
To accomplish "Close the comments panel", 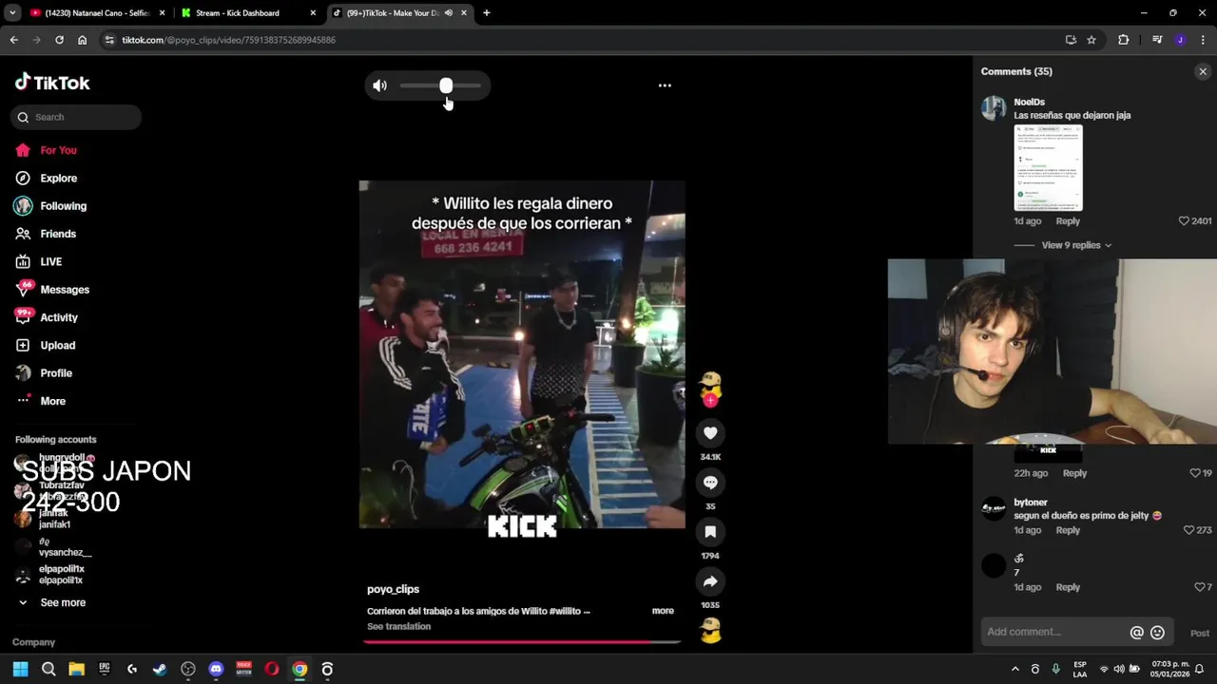I will [x=1203, y=71].
